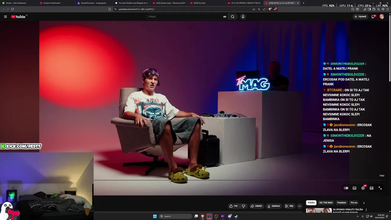Go to the YouTube home logo

19,16
